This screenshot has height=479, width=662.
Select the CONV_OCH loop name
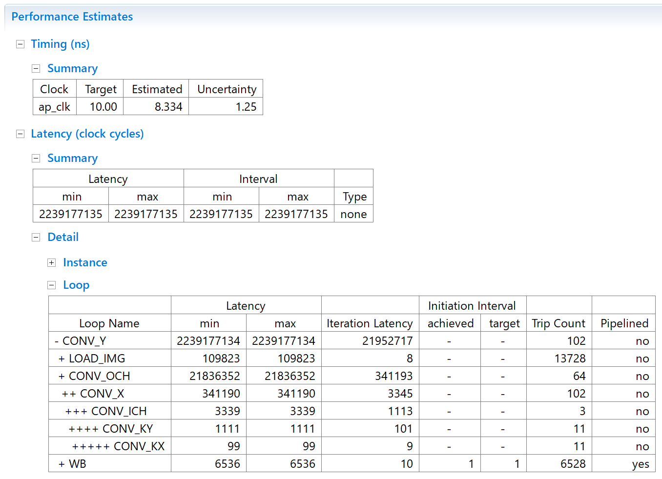click(110, 376)
